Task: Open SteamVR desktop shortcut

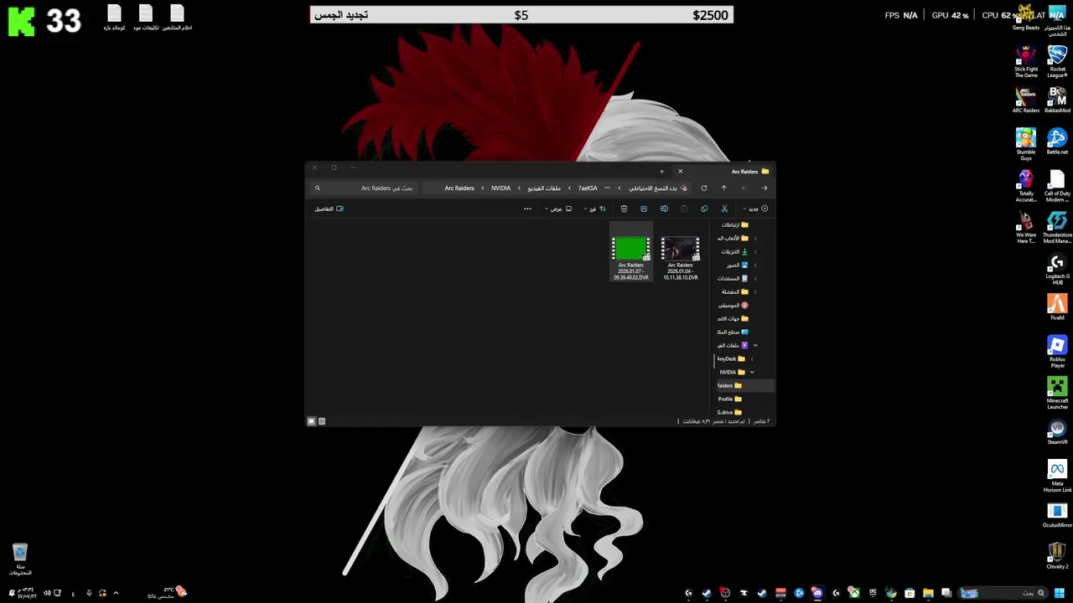Action: coord(1057,431)
